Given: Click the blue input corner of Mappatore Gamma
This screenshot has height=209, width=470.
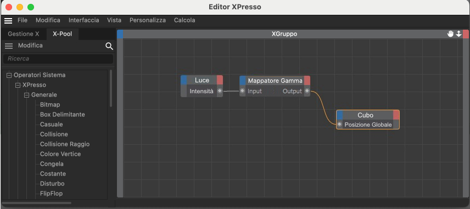Looking at the screenshot, I should [x=243, y=80].
